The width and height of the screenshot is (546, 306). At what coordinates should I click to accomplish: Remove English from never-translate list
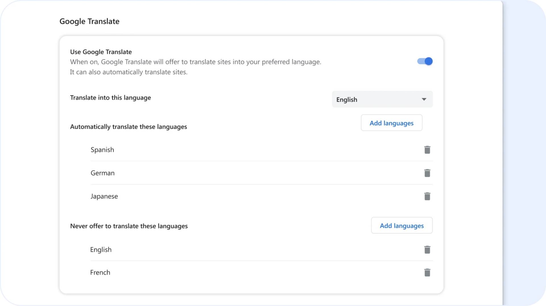(x=427, y=249)
